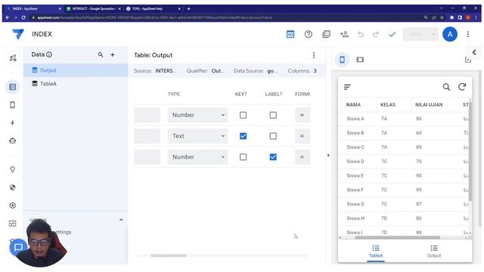Switch to TableA tab in preview
The height and width of the screenshot is (272, 484).
[x=376, y=252]
